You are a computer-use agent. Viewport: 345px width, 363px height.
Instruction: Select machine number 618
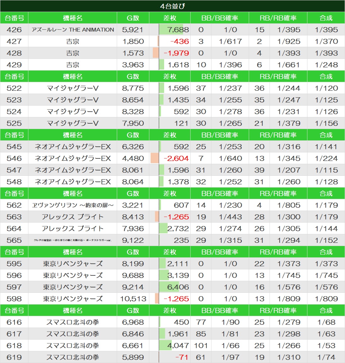[14, 345]
